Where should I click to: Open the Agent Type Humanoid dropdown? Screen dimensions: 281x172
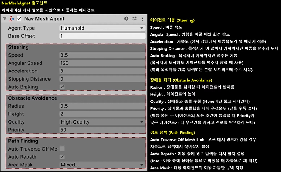pyautogui.click(x=102, y=28)
